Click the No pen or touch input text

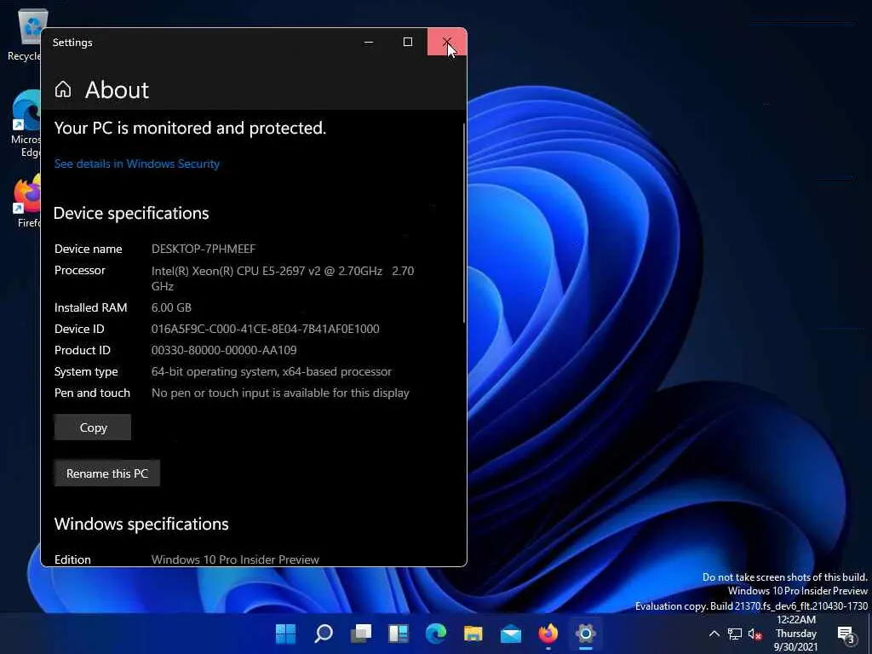(280, 393)
